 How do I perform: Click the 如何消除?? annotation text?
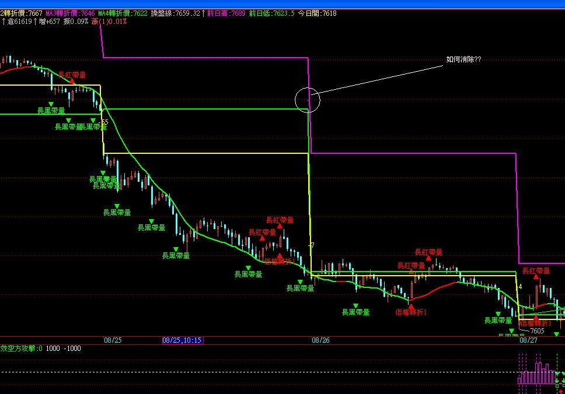pos(463,59)
